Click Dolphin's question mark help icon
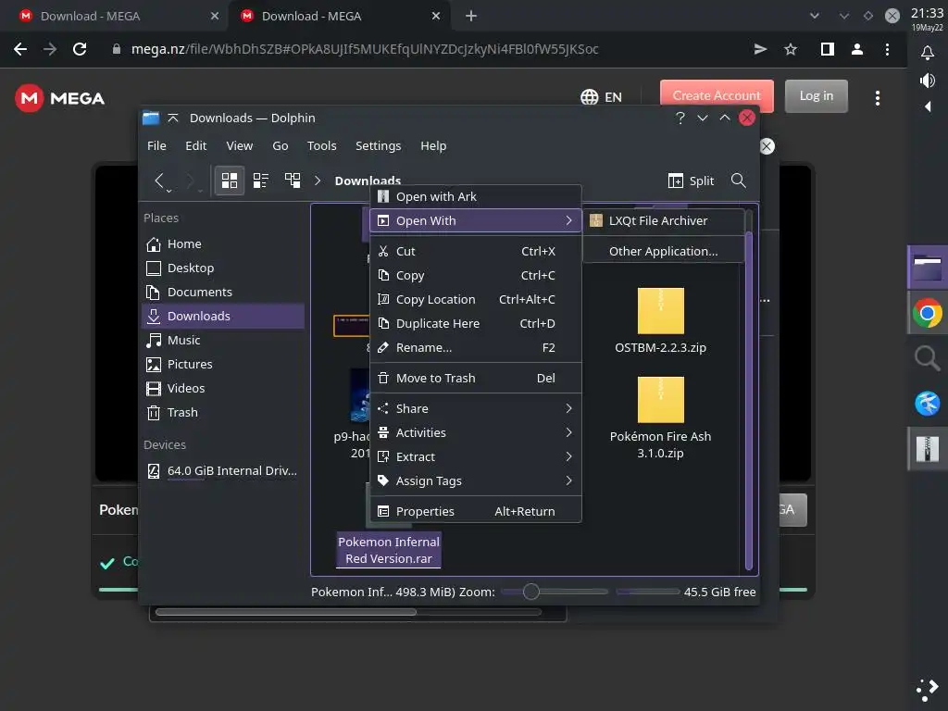948x711 pixels. pos(680,118)
